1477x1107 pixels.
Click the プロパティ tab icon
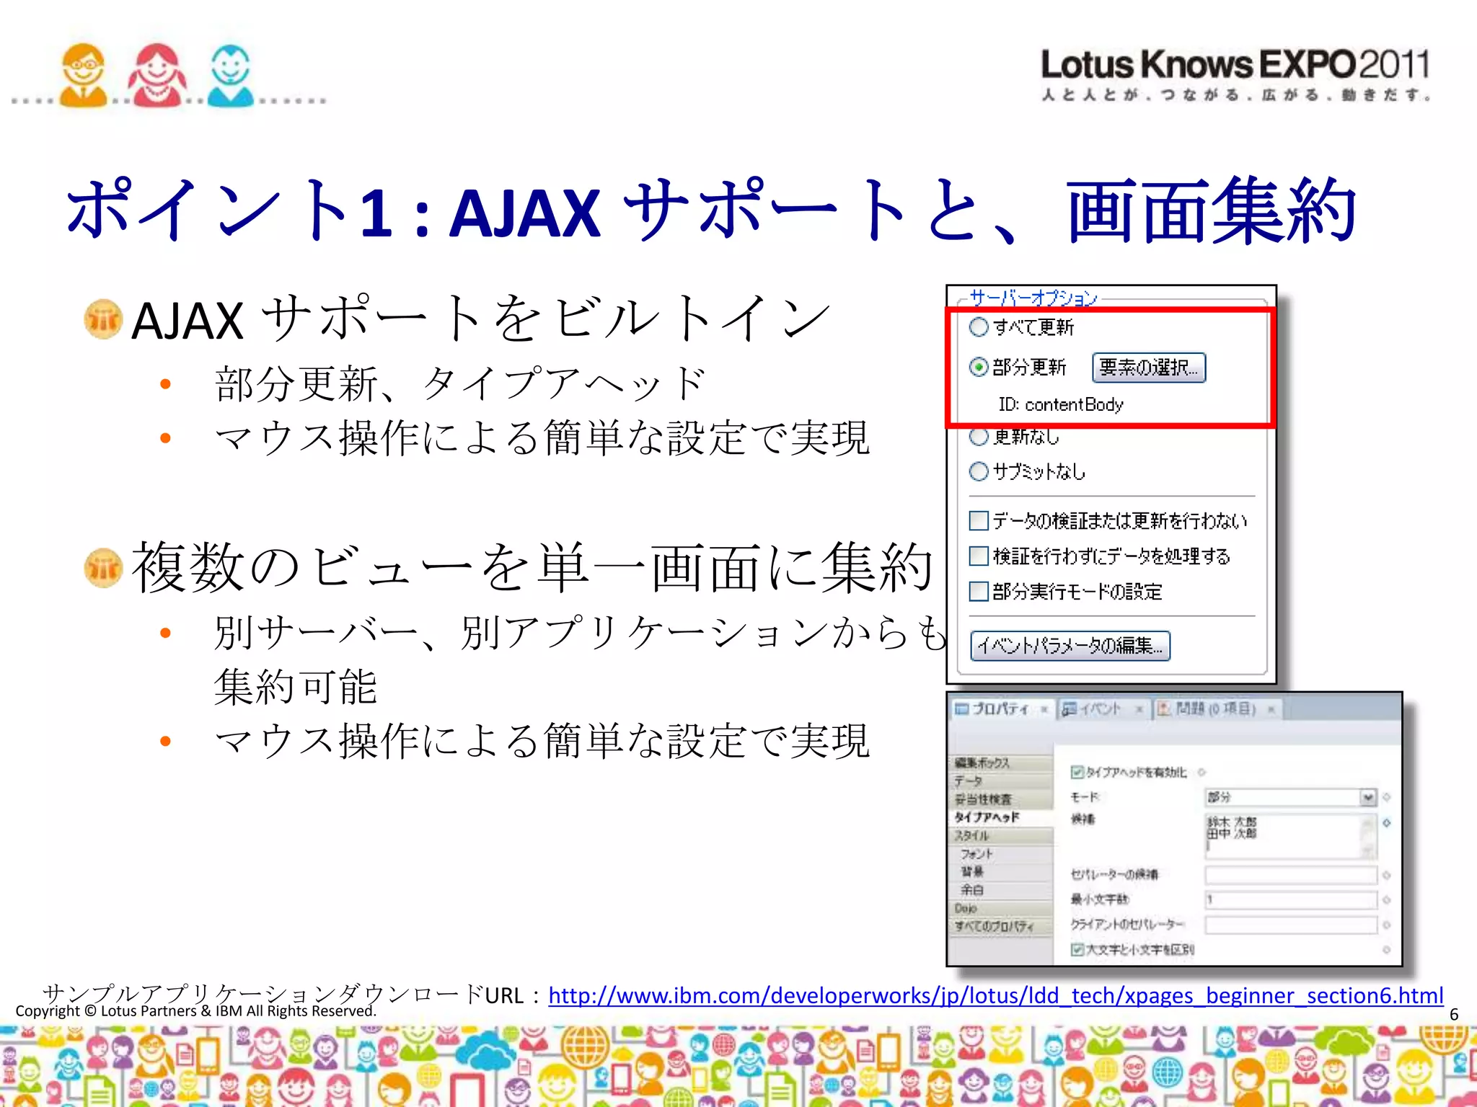click(961, 709)
